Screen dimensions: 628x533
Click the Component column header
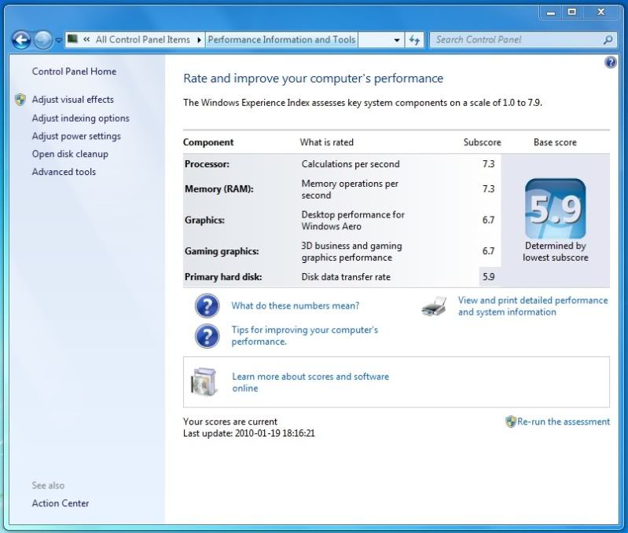point(208,143)
